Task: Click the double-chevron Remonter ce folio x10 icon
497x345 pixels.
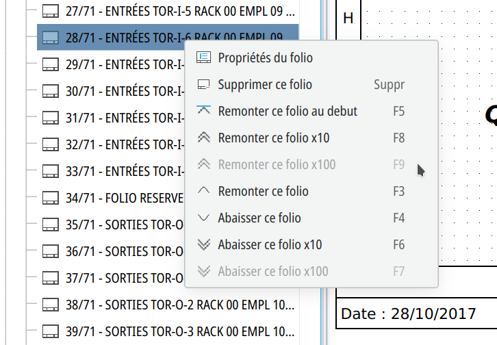Action: click(x=203, y=138)
